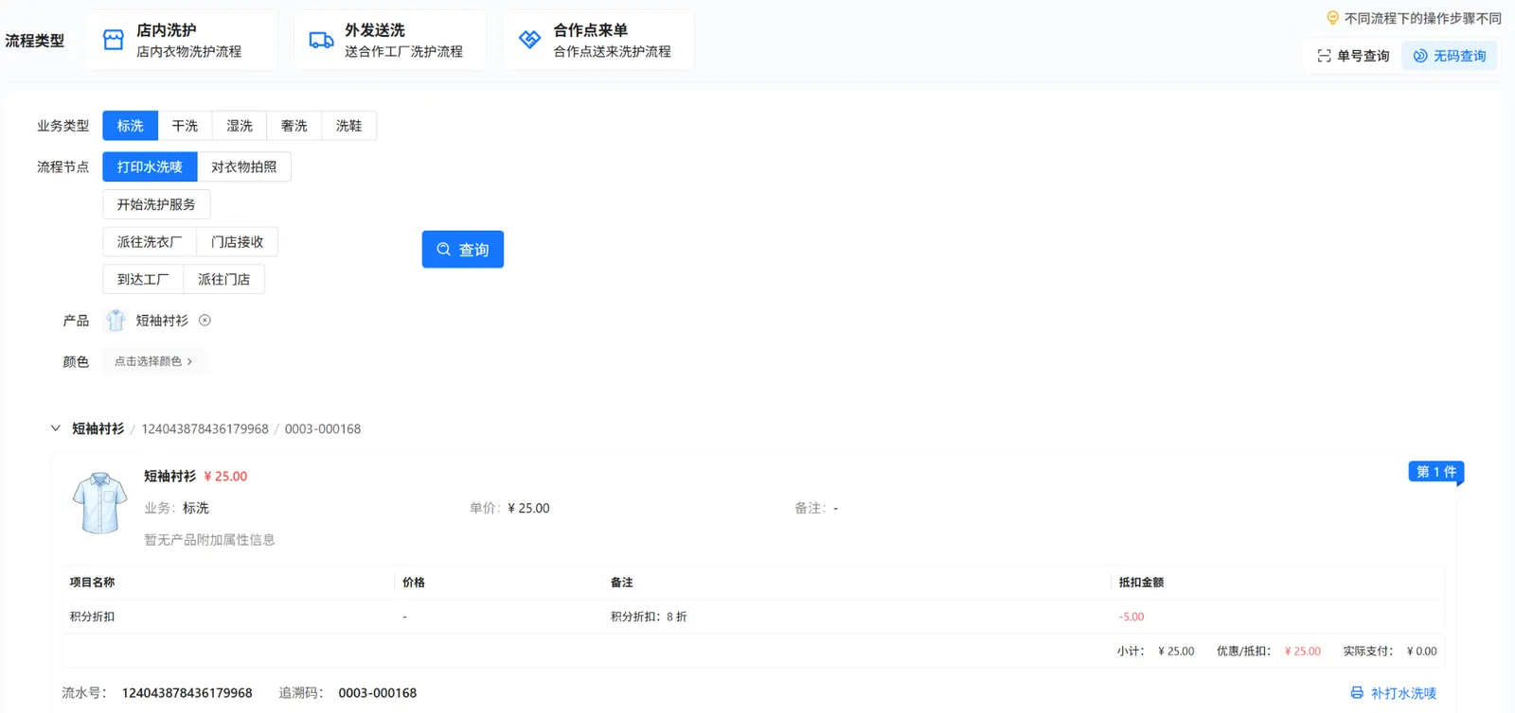This screenshot has height=713, width=1515.
Task: Click the 抵扣金额 column header
Action: [x=1141, y=583]
